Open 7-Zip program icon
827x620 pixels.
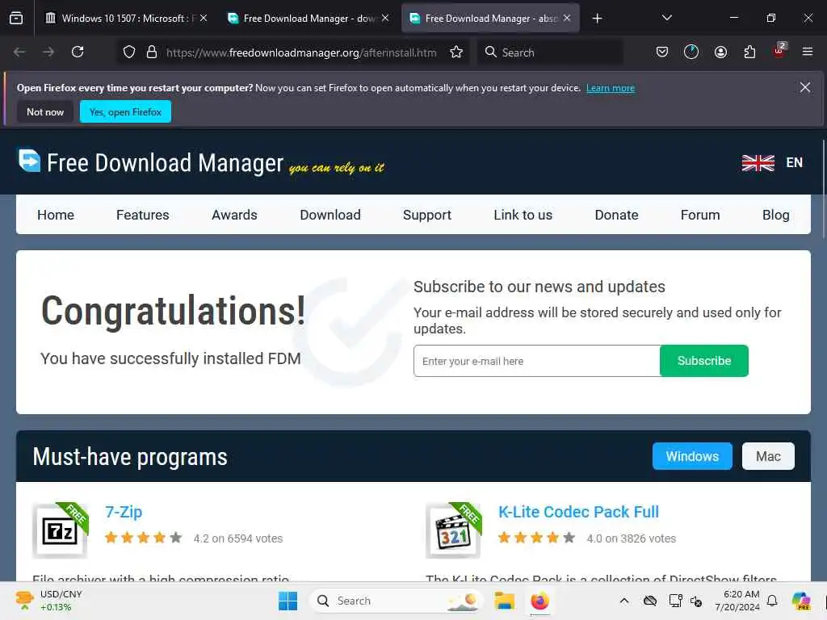(x=60, y=530)
